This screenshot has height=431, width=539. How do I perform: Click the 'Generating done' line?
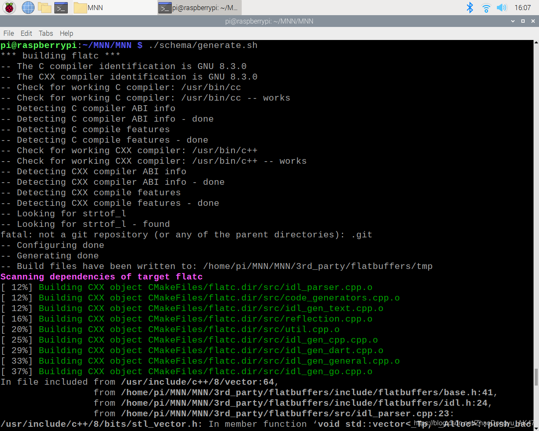(50, 256)
